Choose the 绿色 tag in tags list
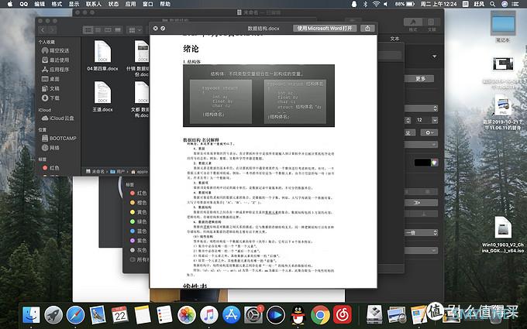This screenshot has height=329, width=527. point(139,221)
